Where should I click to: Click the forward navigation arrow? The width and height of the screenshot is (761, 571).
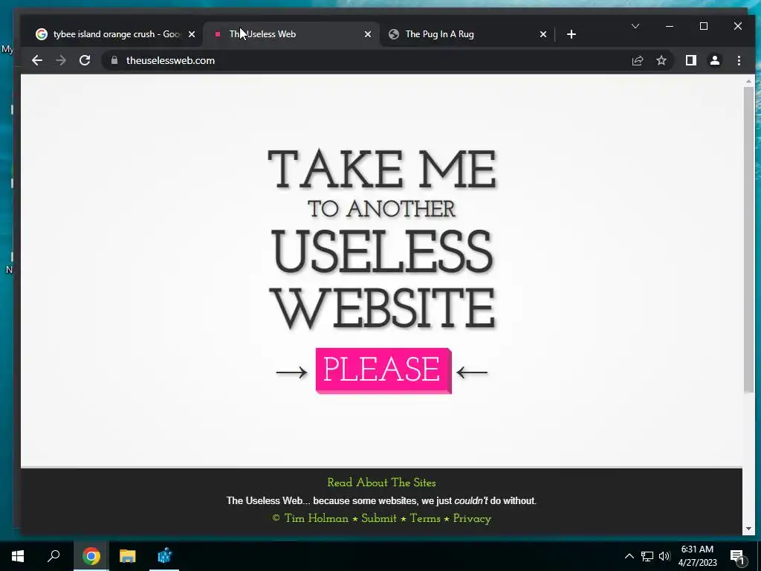(61, 60)
